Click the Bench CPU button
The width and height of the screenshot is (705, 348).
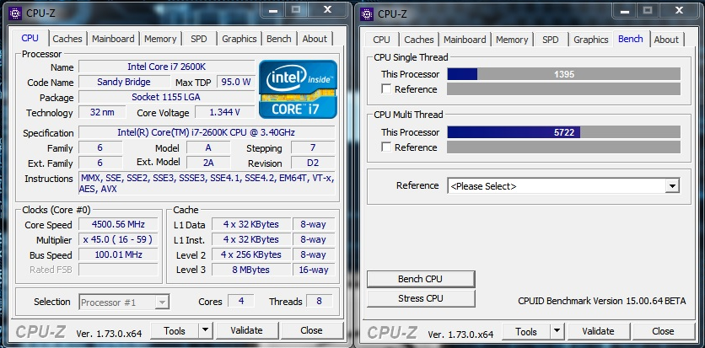point(421,279)
